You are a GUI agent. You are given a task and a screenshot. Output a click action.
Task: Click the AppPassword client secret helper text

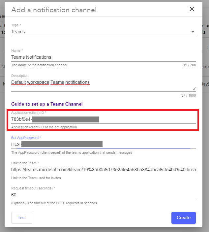pyautogui.click(x=72, y=152)
